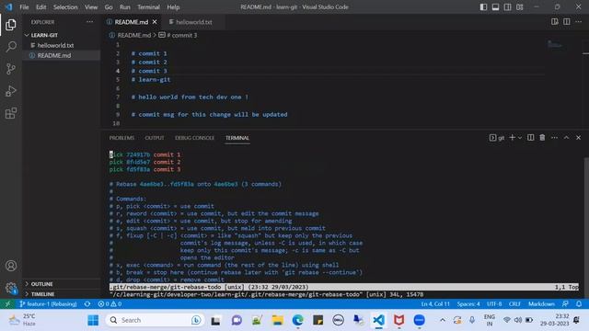Screen dimensions: 589x331
Task: Click the Windows Start button
Action: [93, 320]
